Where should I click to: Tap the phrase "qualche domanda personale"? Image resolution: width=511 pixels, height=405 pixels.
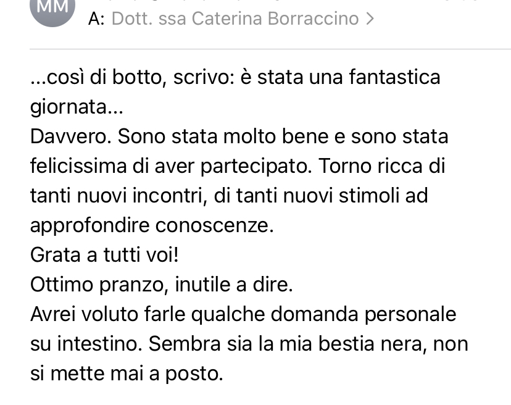(x=323, y=315)
